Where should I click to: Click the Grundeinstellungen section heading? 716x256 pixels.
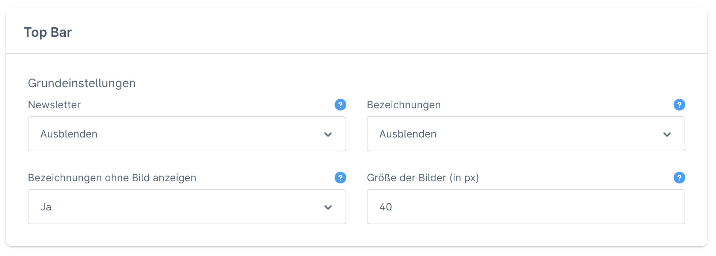point(82,83)
